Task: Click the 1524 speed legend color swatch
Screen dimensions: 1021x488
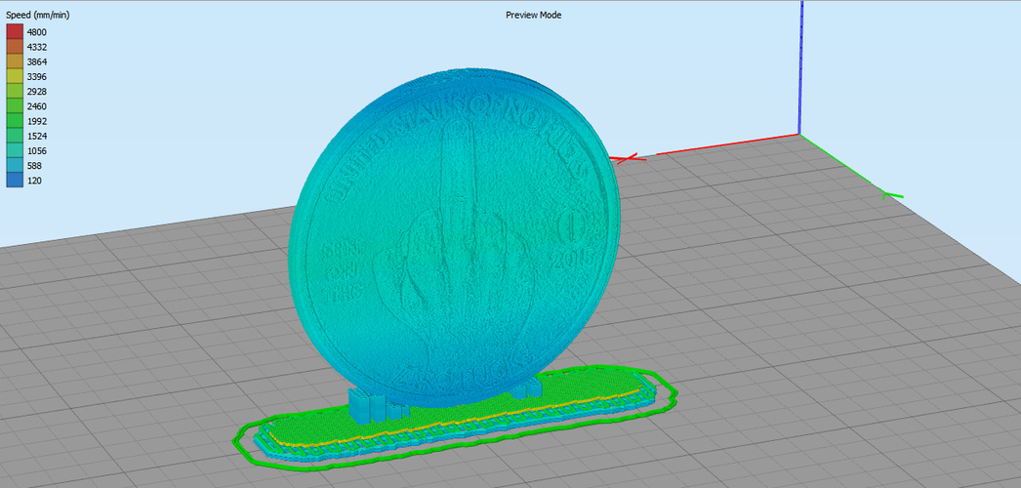Action: [15, 136]
